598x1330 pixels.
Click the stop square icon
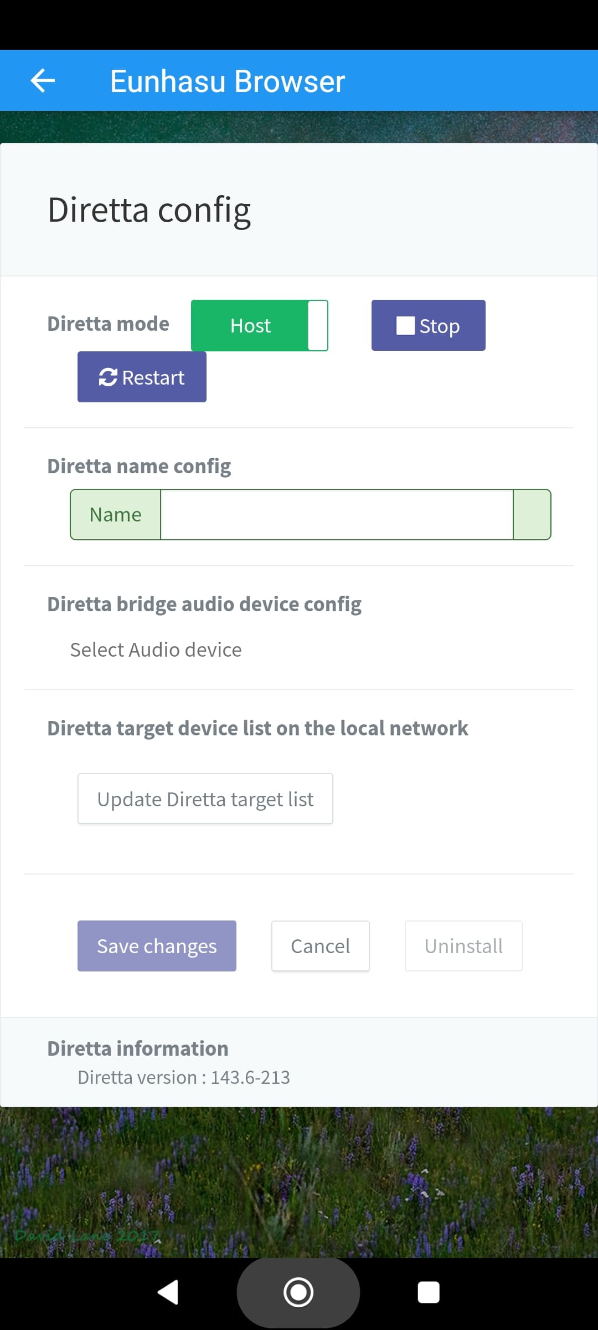[x=405, y=325]
